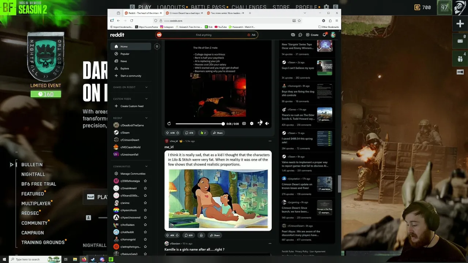Screen dimensions: 468x263
Task: Open Reddit notifications bell
Action: click(324, 35)
